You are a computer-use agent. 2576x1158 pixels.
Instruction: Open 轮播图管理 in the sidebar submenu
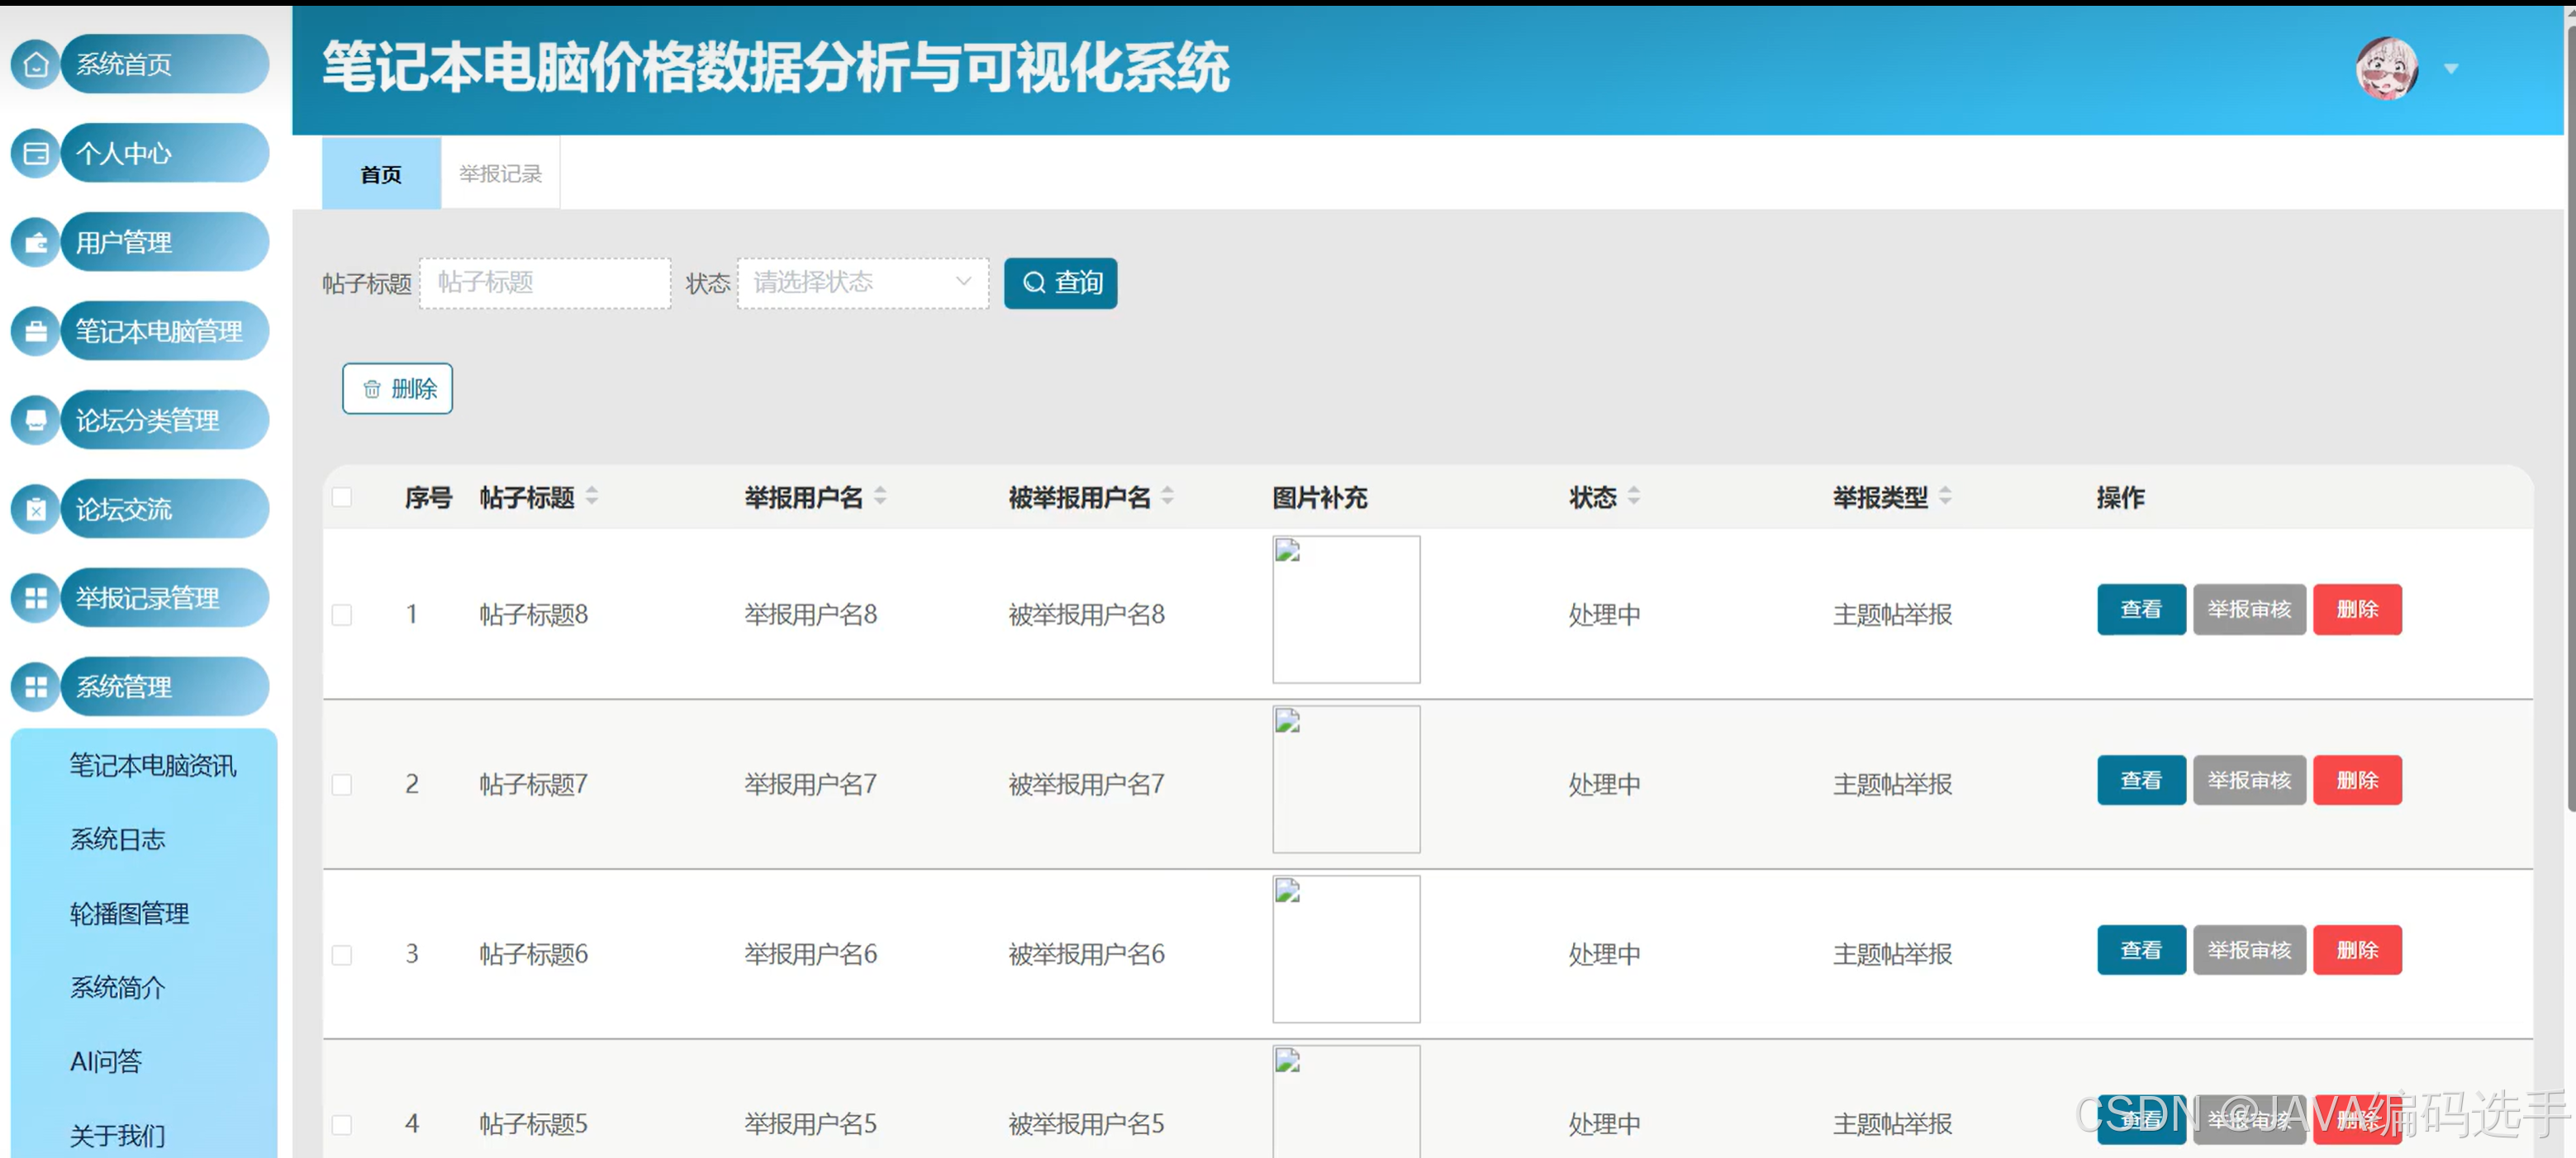(130, 913)
